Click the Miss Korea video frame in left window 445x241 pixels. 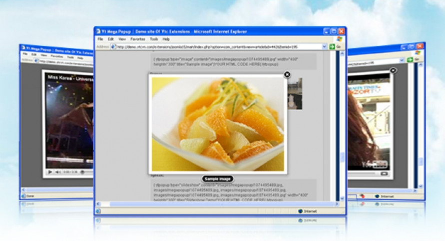click(69, 121)
